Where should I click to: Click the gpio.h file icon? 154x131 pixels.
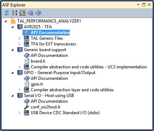coord(27,84)
